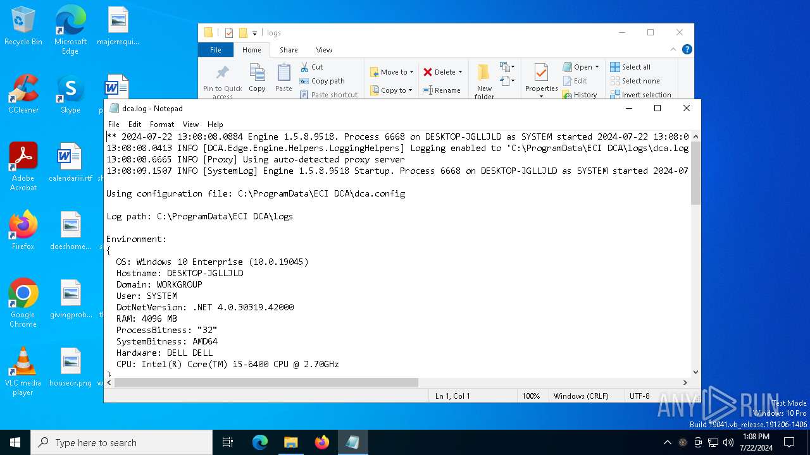
Task: Expand the Copy to dropdown
Action: 392,90
